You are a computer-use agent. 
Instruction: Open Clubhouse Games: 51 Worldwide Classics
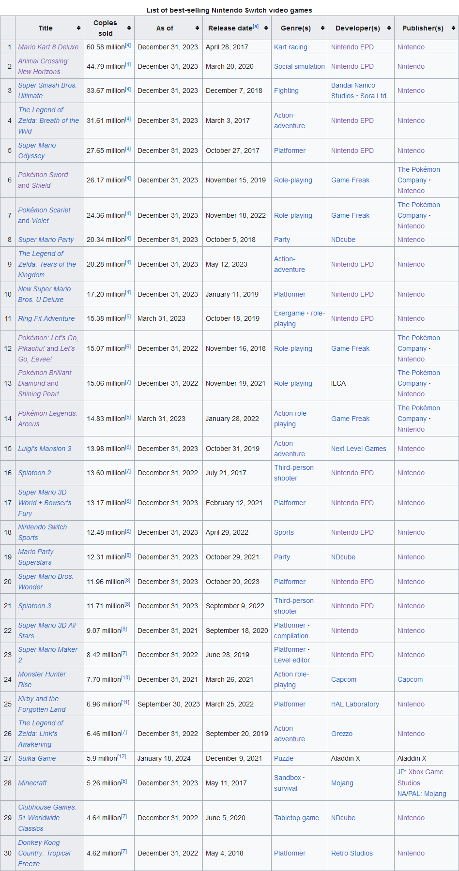point(47,818)
